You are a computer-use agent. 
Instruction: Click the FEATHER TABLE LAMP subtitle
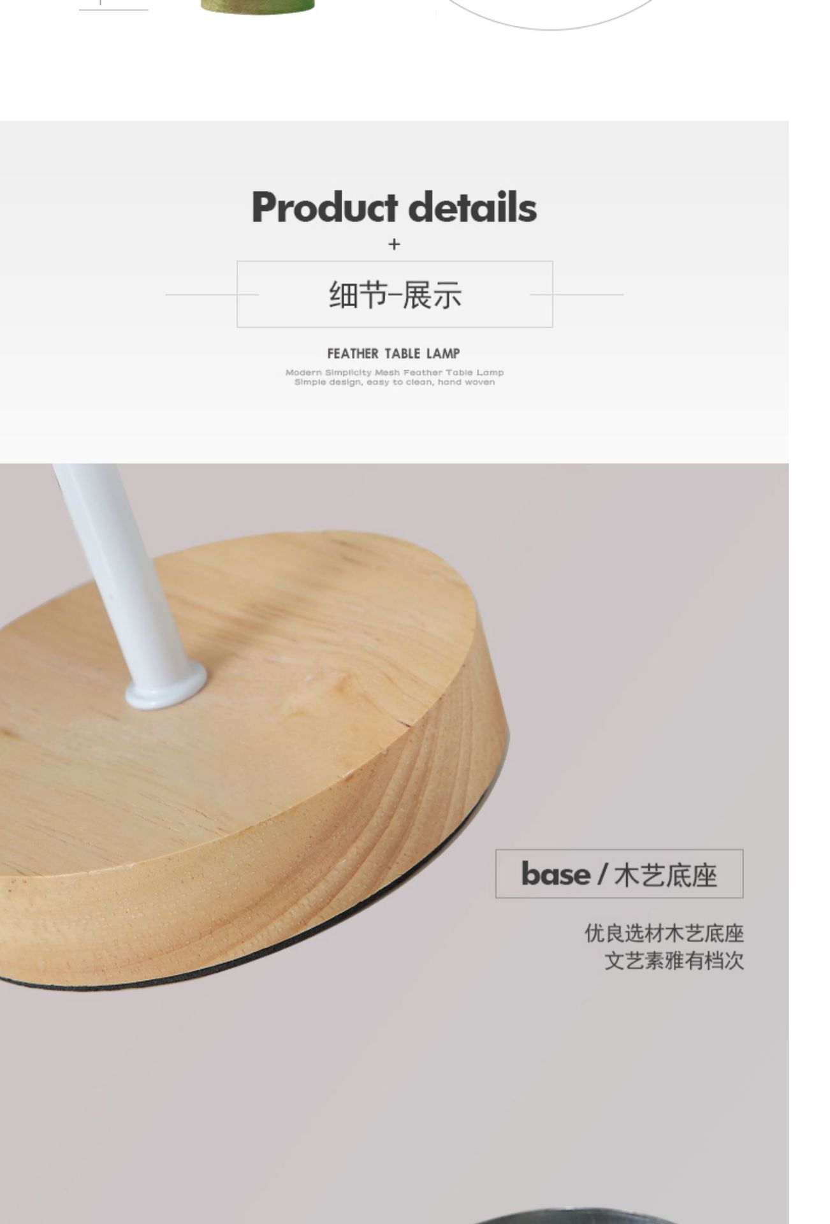(x=394, y=353)
